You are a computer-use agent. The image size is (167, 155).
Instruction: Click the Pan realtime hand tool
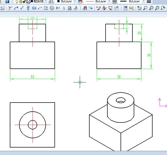pos(139,8)
